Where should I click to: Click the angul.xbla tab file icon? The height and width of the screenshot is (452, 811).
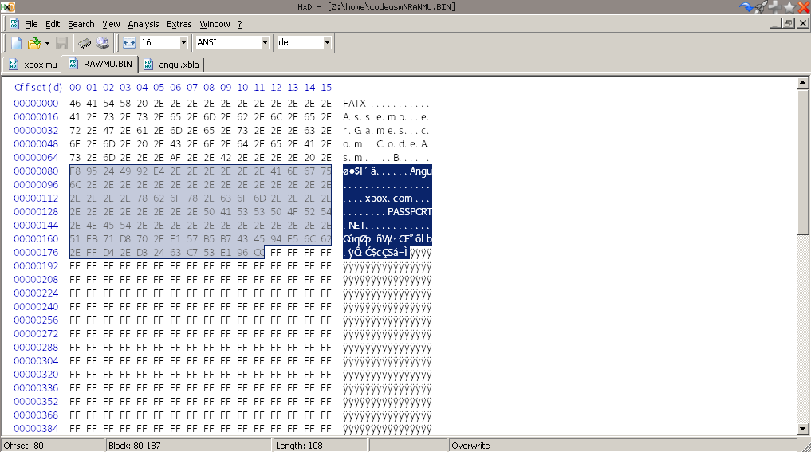(x=148, y=64)
